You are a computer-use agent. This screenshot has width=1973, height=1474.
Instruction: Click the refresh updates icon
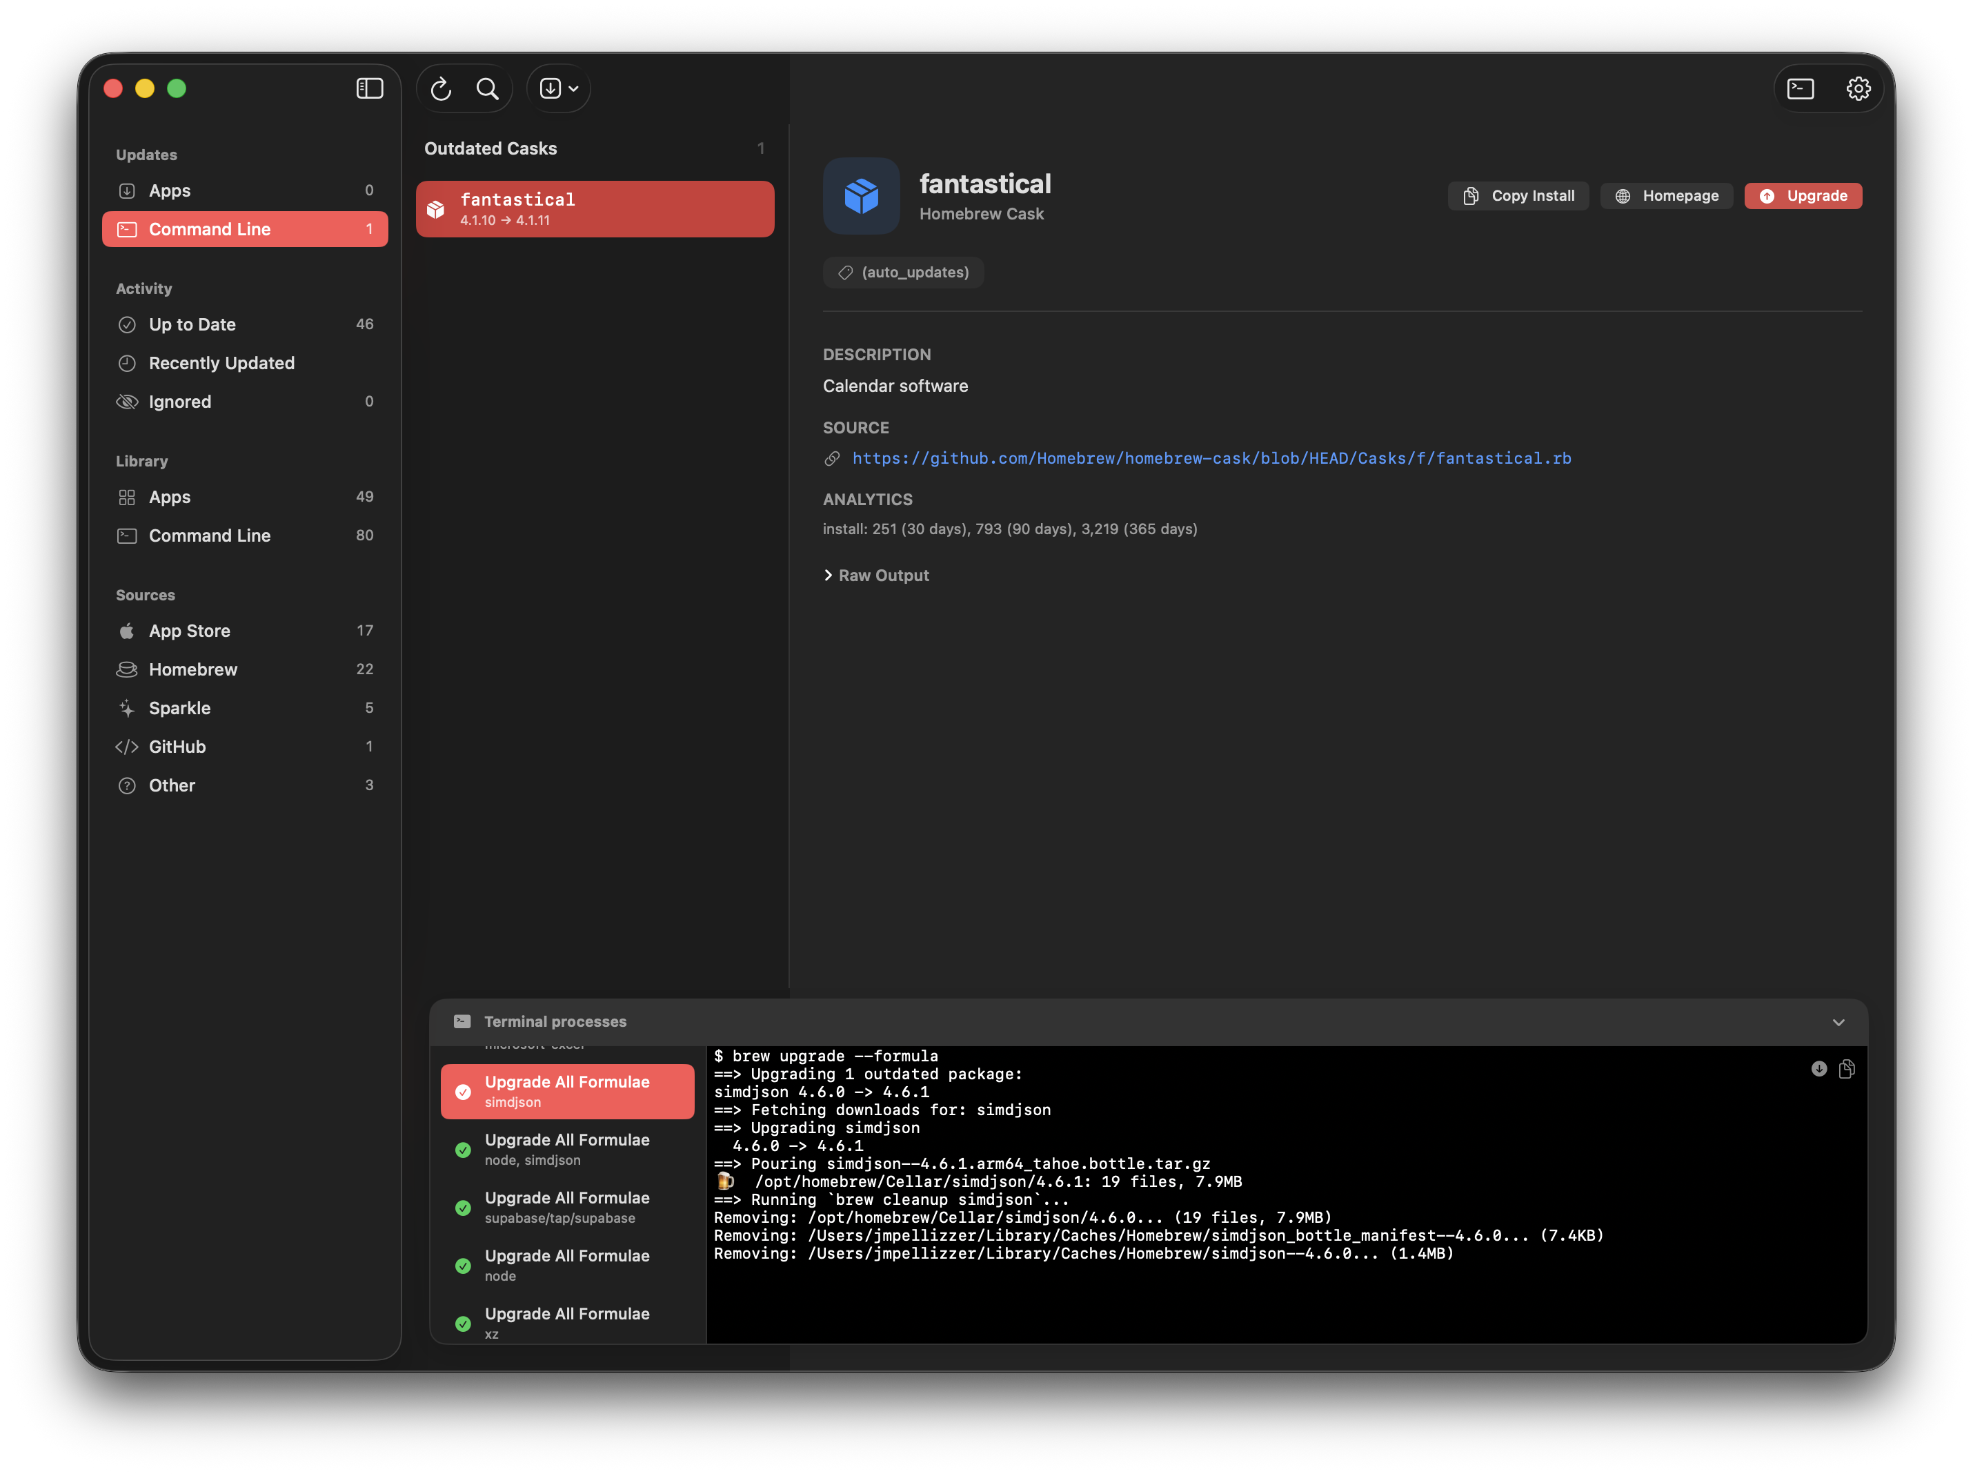coord(442,88)
